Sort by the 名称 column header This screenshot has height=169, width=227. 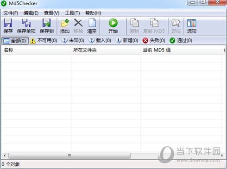tap(36, 50)
